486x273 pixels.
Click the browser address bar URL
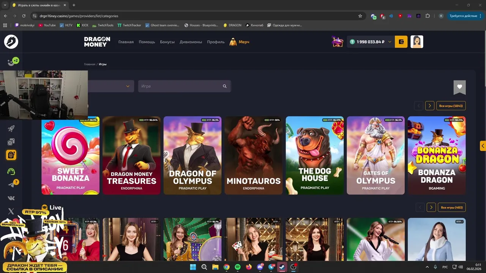tap(79, 16)
